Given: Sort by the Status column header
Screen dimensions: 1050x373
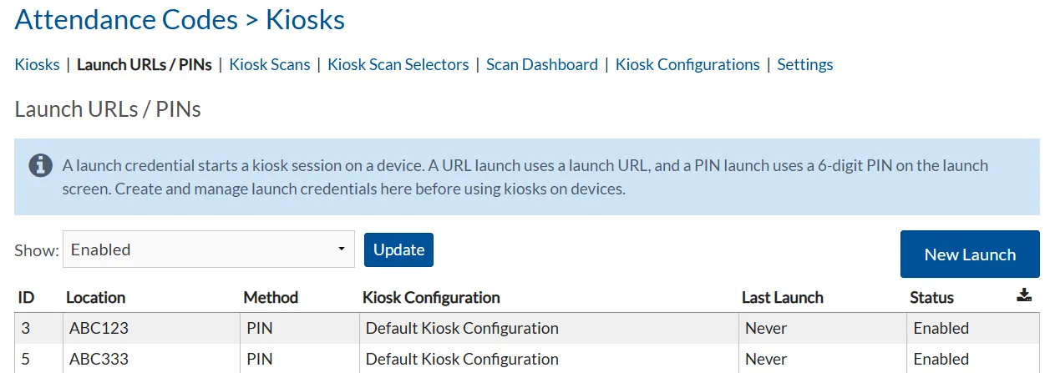Looking at the screenshot, I should (x=931, y=297).
